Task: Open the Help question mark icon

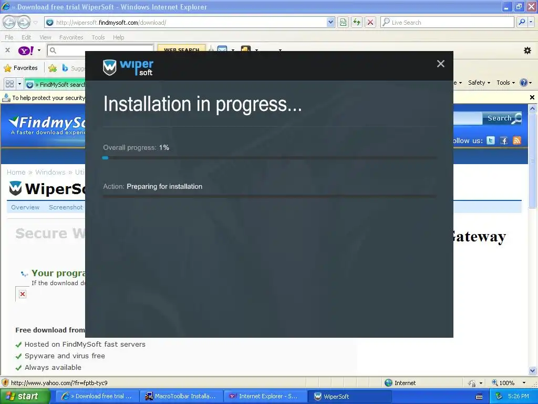Action: (524, 83)
